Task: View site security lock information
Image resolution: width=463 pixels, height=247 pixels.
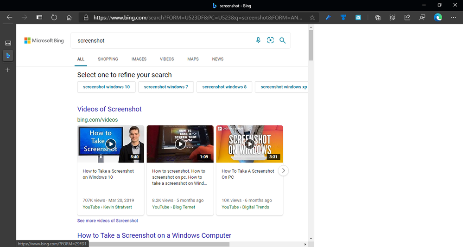Action: pos(86,18)
